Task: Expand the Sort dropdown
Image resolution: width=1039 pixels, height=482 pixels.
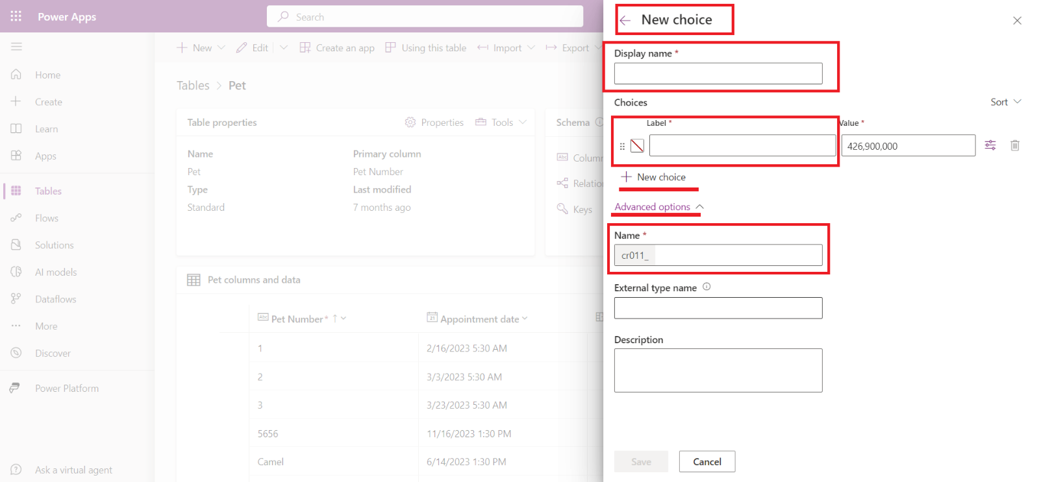Action: [1005, 102]
